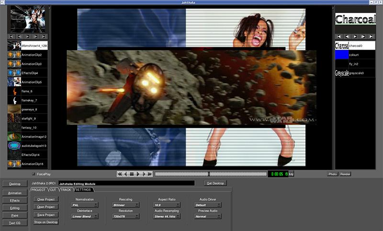Select the charcoal0 effect layer
Image resolution: width=383 pixels, height=231 pixels.
click(x=355, y=45)
